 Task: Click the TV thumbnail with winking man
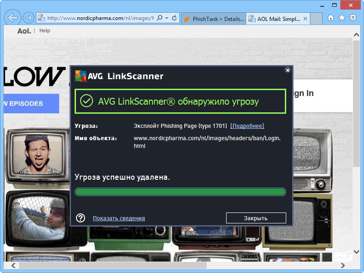(x=38, y=157)
